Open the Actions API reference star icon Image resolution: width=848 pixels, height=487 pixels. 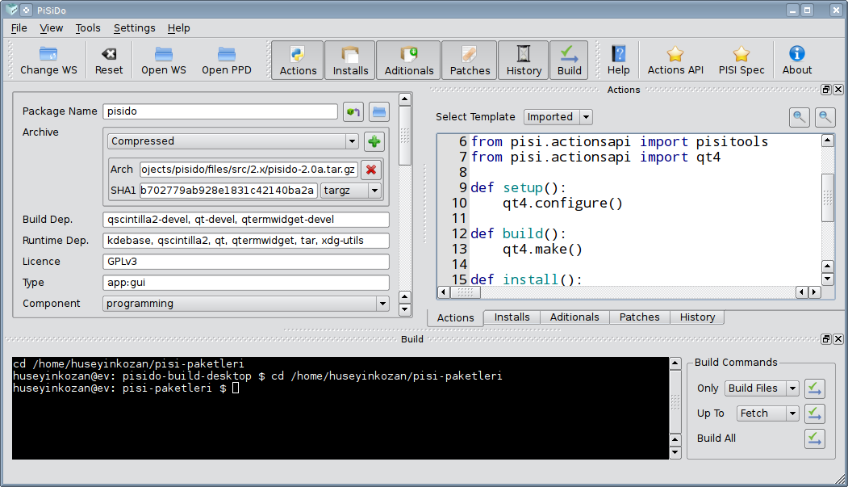point(675,54)
